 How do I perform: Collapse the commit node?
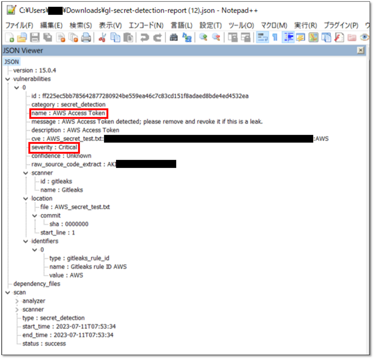[35, 216]
